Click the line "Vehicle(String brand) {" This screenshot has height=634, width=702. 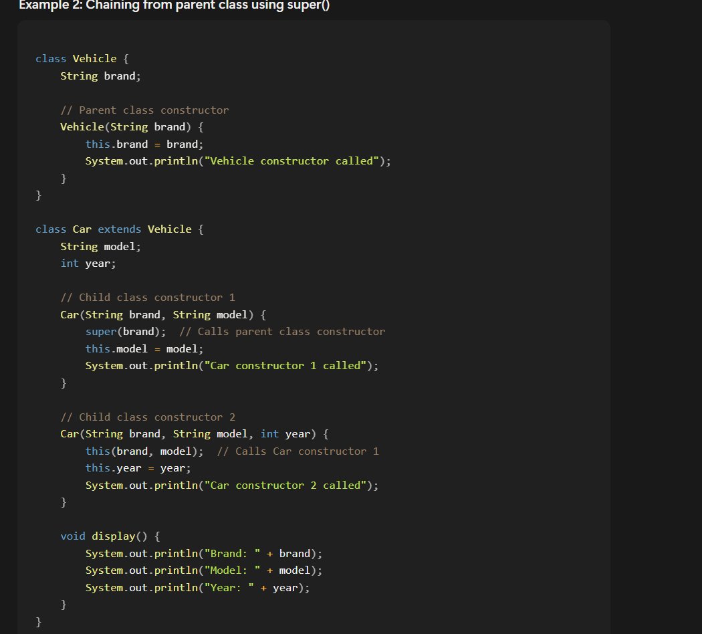(x=132, y=127)
